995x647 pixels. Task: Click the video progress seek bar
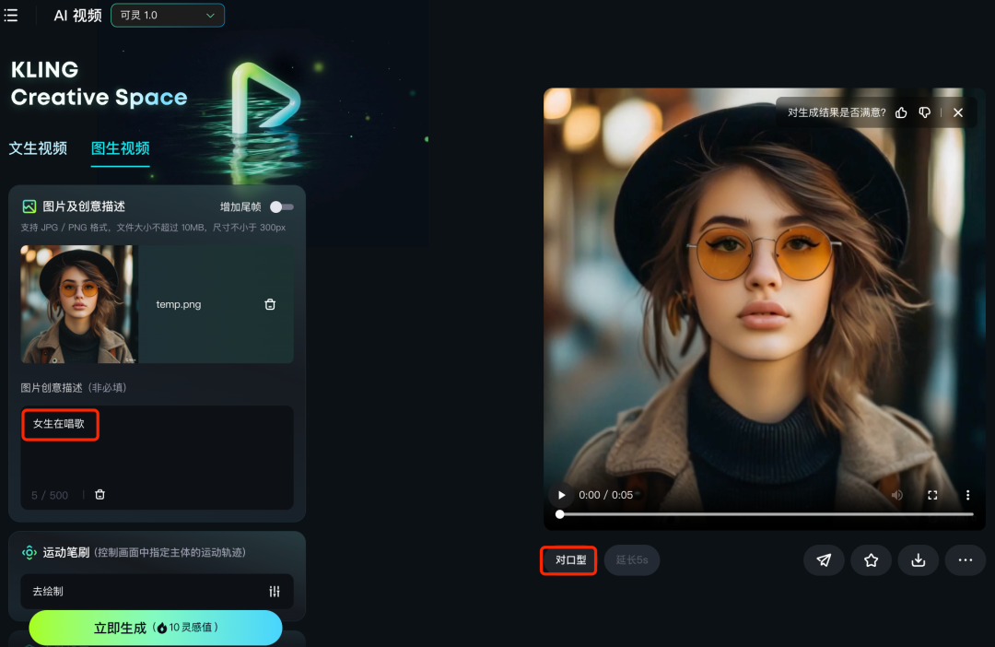click(766, 514)
